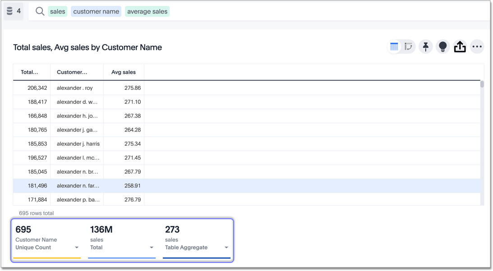This screenshot has height=271, width=493.
Task: Click the share export icon
Action: point(460,46)
